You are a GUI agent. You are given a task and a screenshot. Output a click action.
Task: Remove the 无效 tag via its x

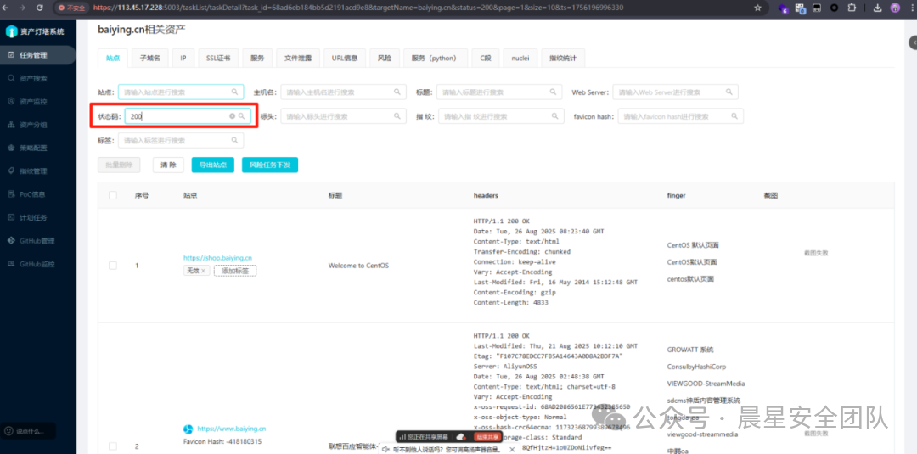tap(203, 271)
